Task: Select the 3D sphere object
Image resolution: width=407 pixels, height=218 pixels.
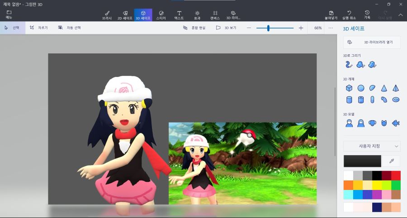Action: pos(361,88)
